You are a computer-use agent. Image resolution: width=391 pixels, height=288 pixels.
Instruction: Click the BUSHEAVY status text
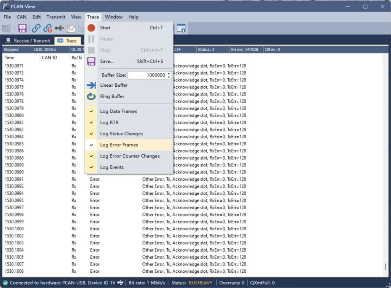(200, 283)
